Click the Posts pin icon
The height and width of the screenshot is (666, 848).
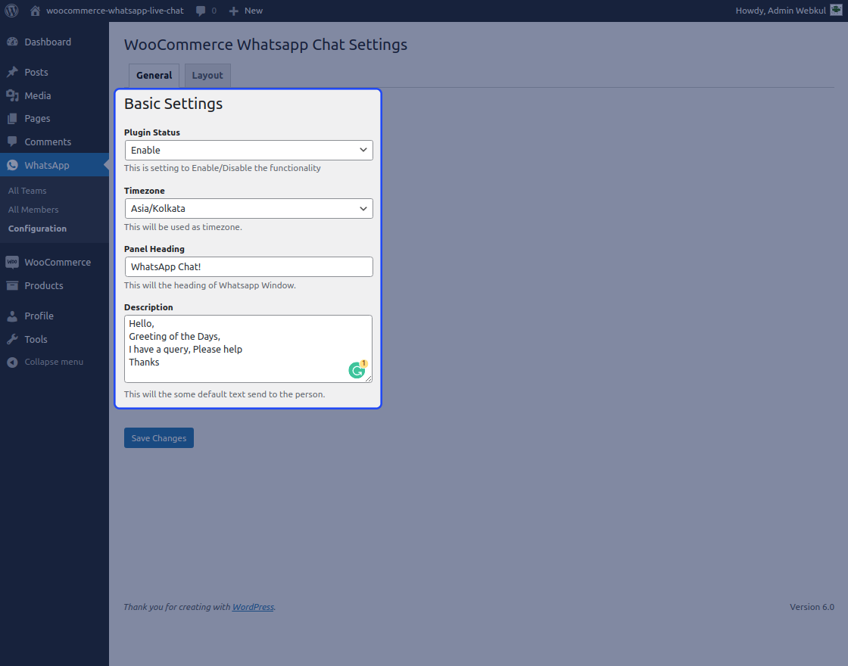pos(12,73)
